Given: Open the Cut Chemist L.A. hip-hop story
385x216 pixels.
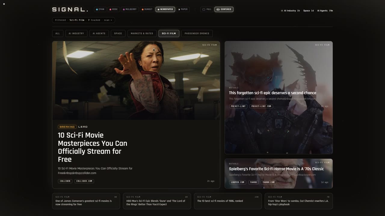Looking at the screenshot, I should click(x=299, y=201).
